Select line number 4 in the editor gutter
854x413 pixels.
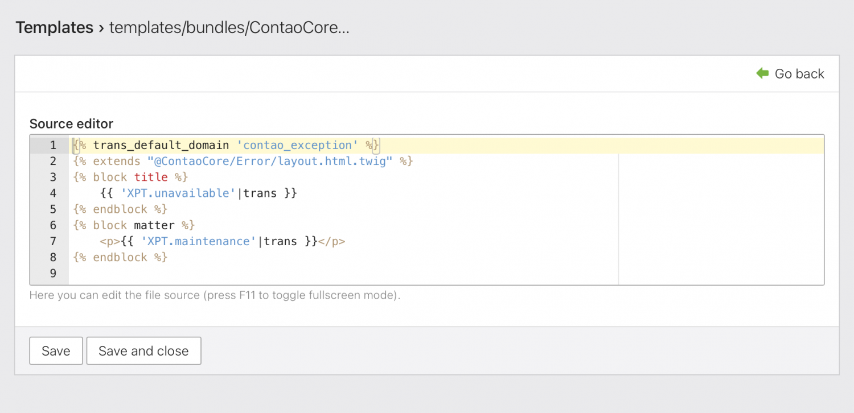click(53, 193)
